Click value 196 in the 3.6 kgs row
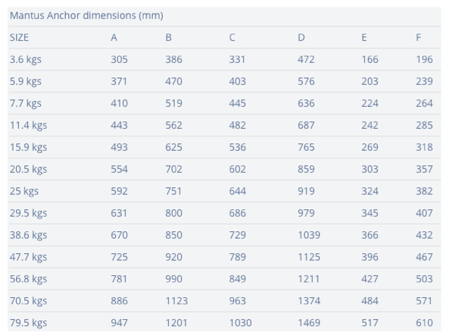Screen dimensions: 462x335 pos(424,59)
